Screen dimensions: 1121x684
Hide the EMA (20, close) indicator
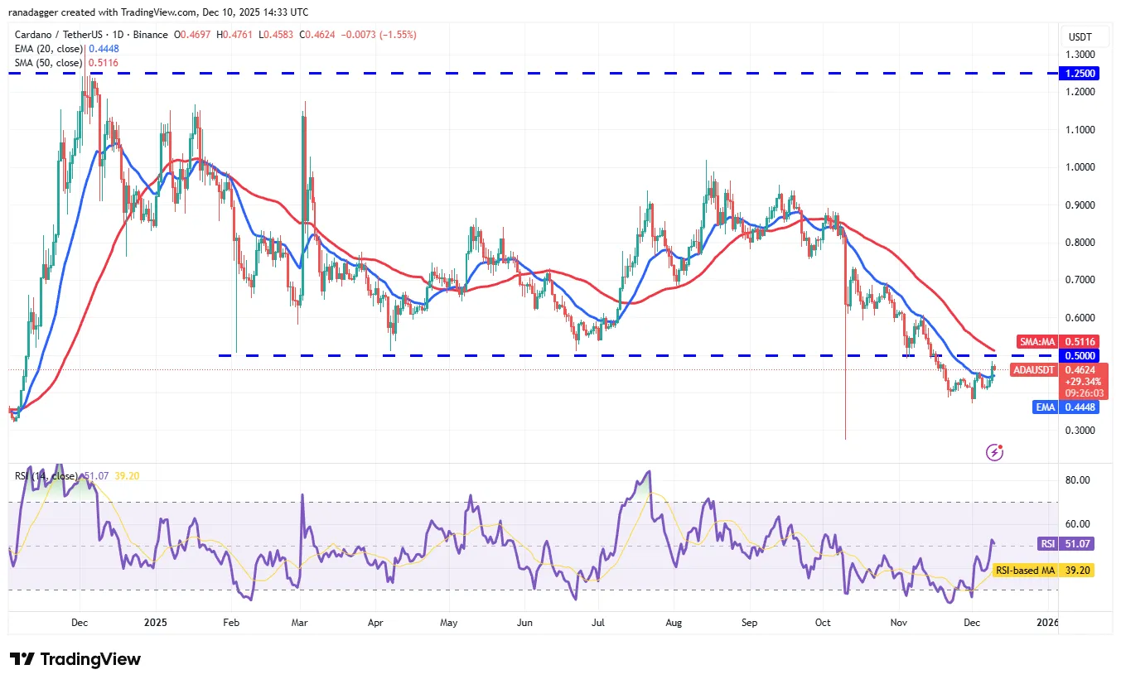point(50,49)
